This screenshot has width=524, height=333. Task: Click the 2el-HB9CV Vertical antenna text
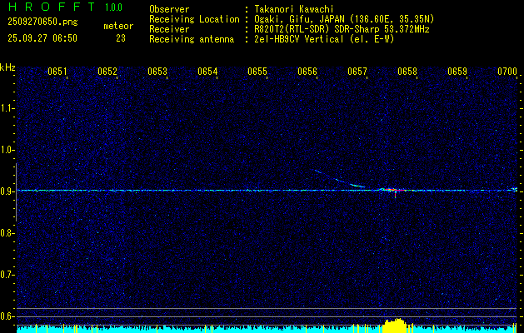point(322,39)
